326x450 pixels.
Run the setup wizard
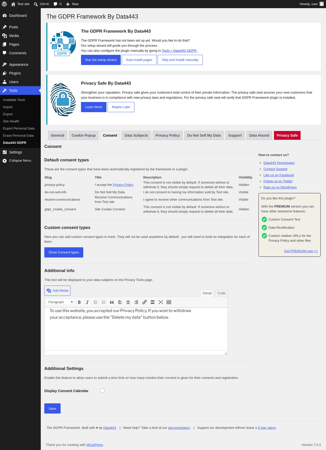(101, 60)
